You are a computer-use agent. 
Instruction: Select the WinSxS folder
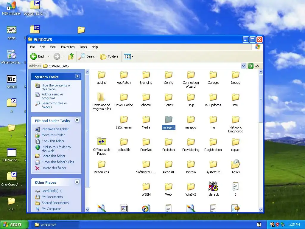[x=191, y=189]
